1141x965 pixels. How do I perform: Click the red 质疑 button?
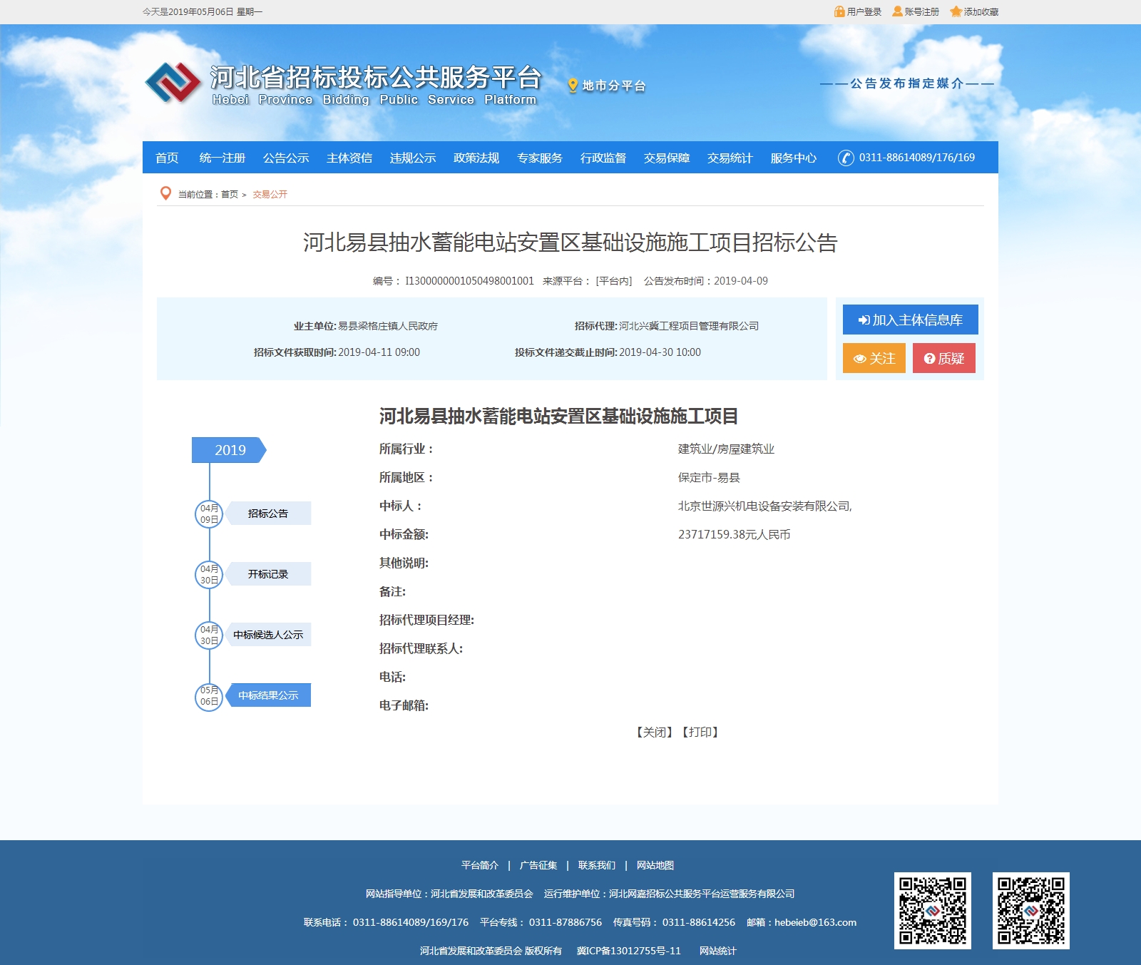943,358
